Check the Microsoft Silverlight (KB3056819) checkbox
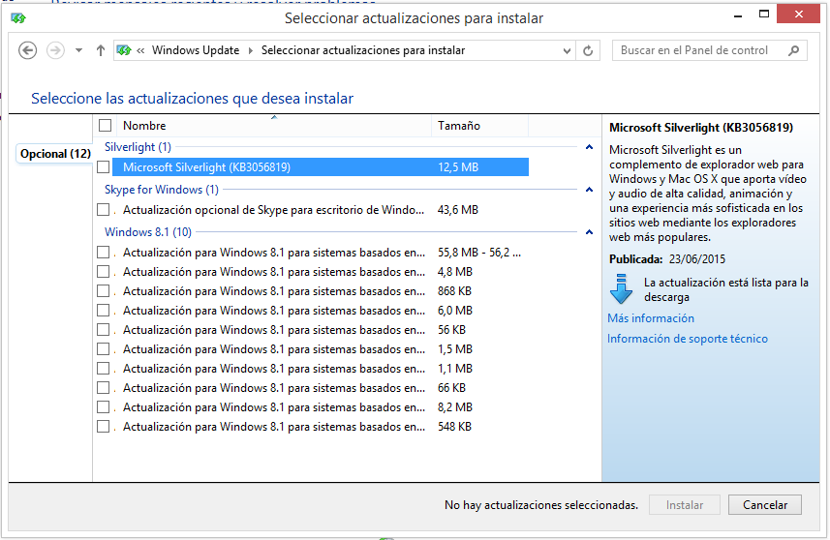 104,167
